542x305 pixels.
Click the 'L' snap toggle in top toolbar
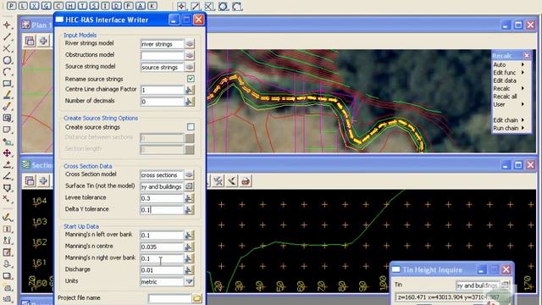tap(23, 6)
